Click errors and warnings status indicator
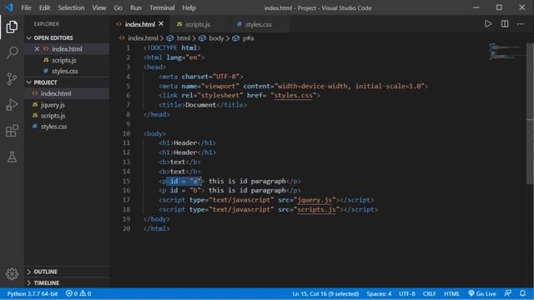Screen dimensions: 534x300 [78, 293]
